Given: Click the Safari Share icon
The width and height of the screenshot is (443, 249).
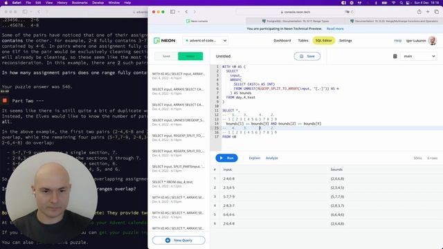Looking at the screenshot, I should pos(419,12).
